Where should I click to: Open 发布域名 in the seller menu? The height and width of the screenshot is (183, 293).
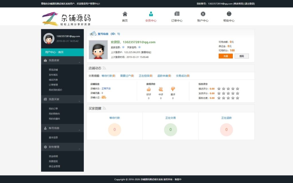point(53,75)
